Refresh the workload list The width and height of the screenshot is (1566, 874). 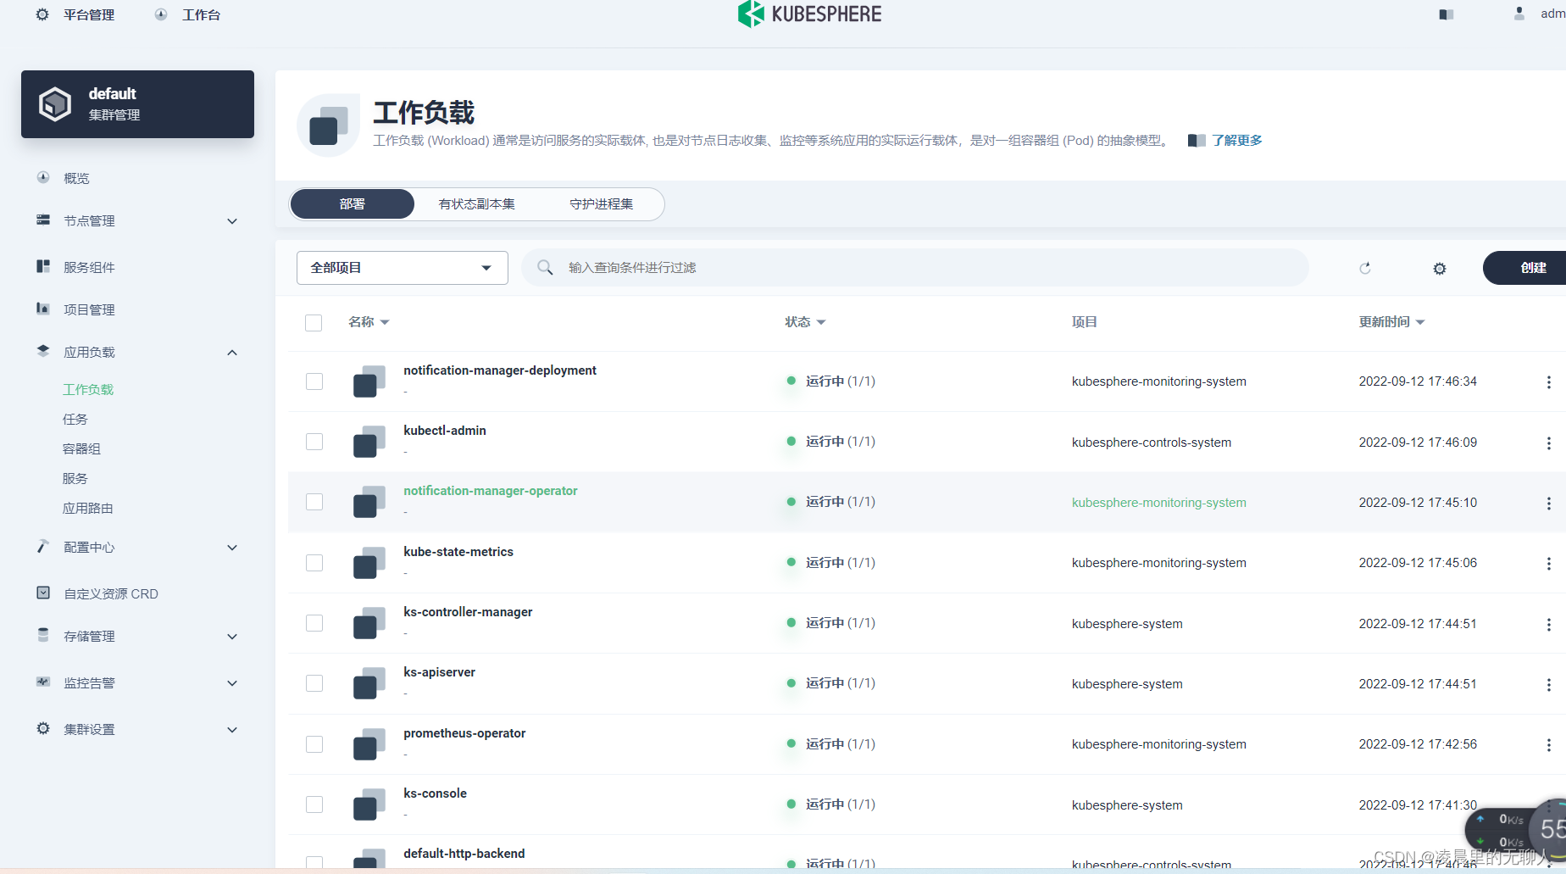tap(1365, 268)
